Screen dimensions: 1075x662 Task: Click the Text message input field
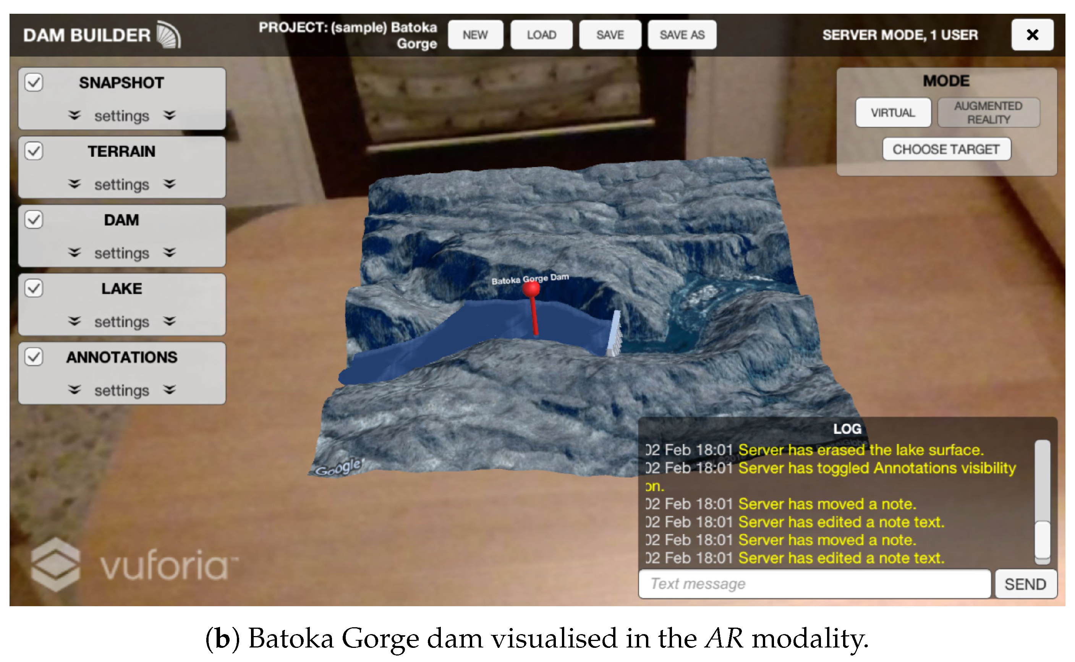pyautogui.click(x=814, y=584)
